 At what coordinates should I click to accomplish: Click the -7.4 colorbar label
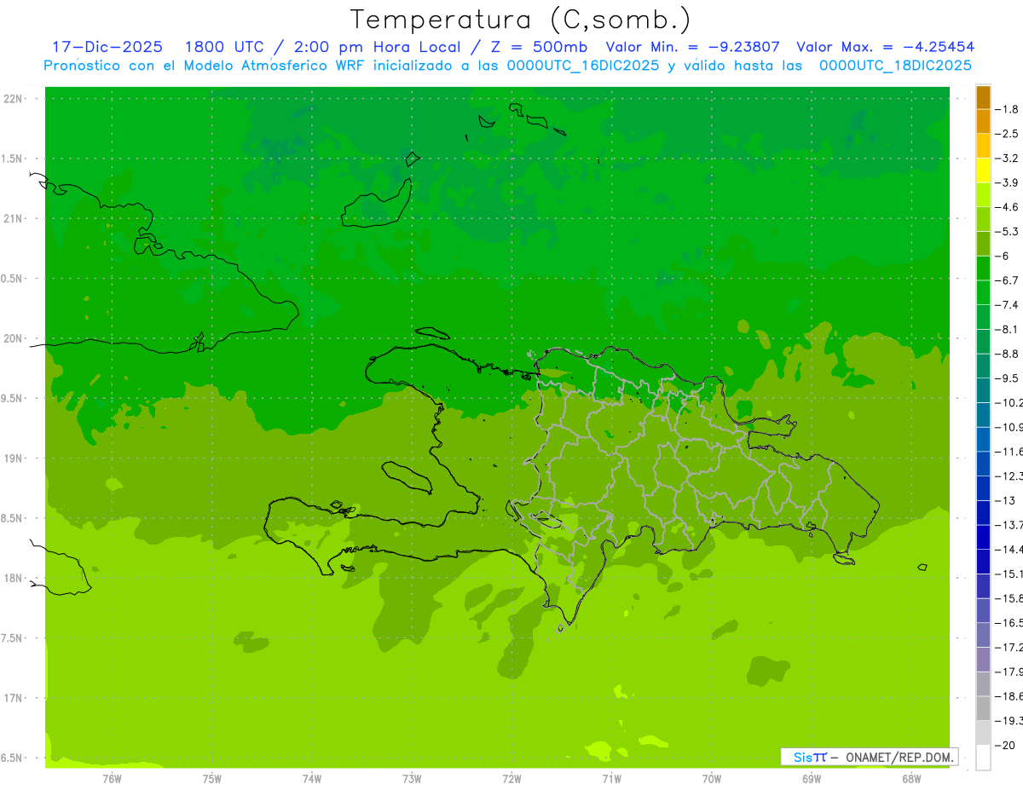1007,305
